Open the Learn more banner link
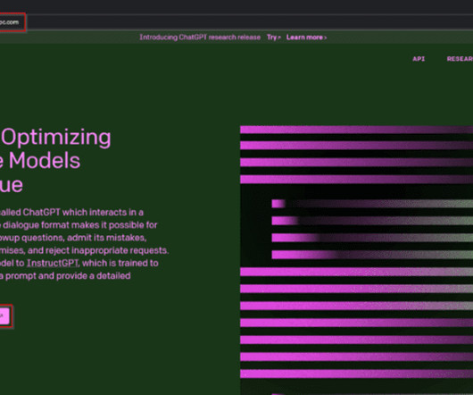Image resolution: width=473 pixels, height=395 pixels. click(306, 38)
